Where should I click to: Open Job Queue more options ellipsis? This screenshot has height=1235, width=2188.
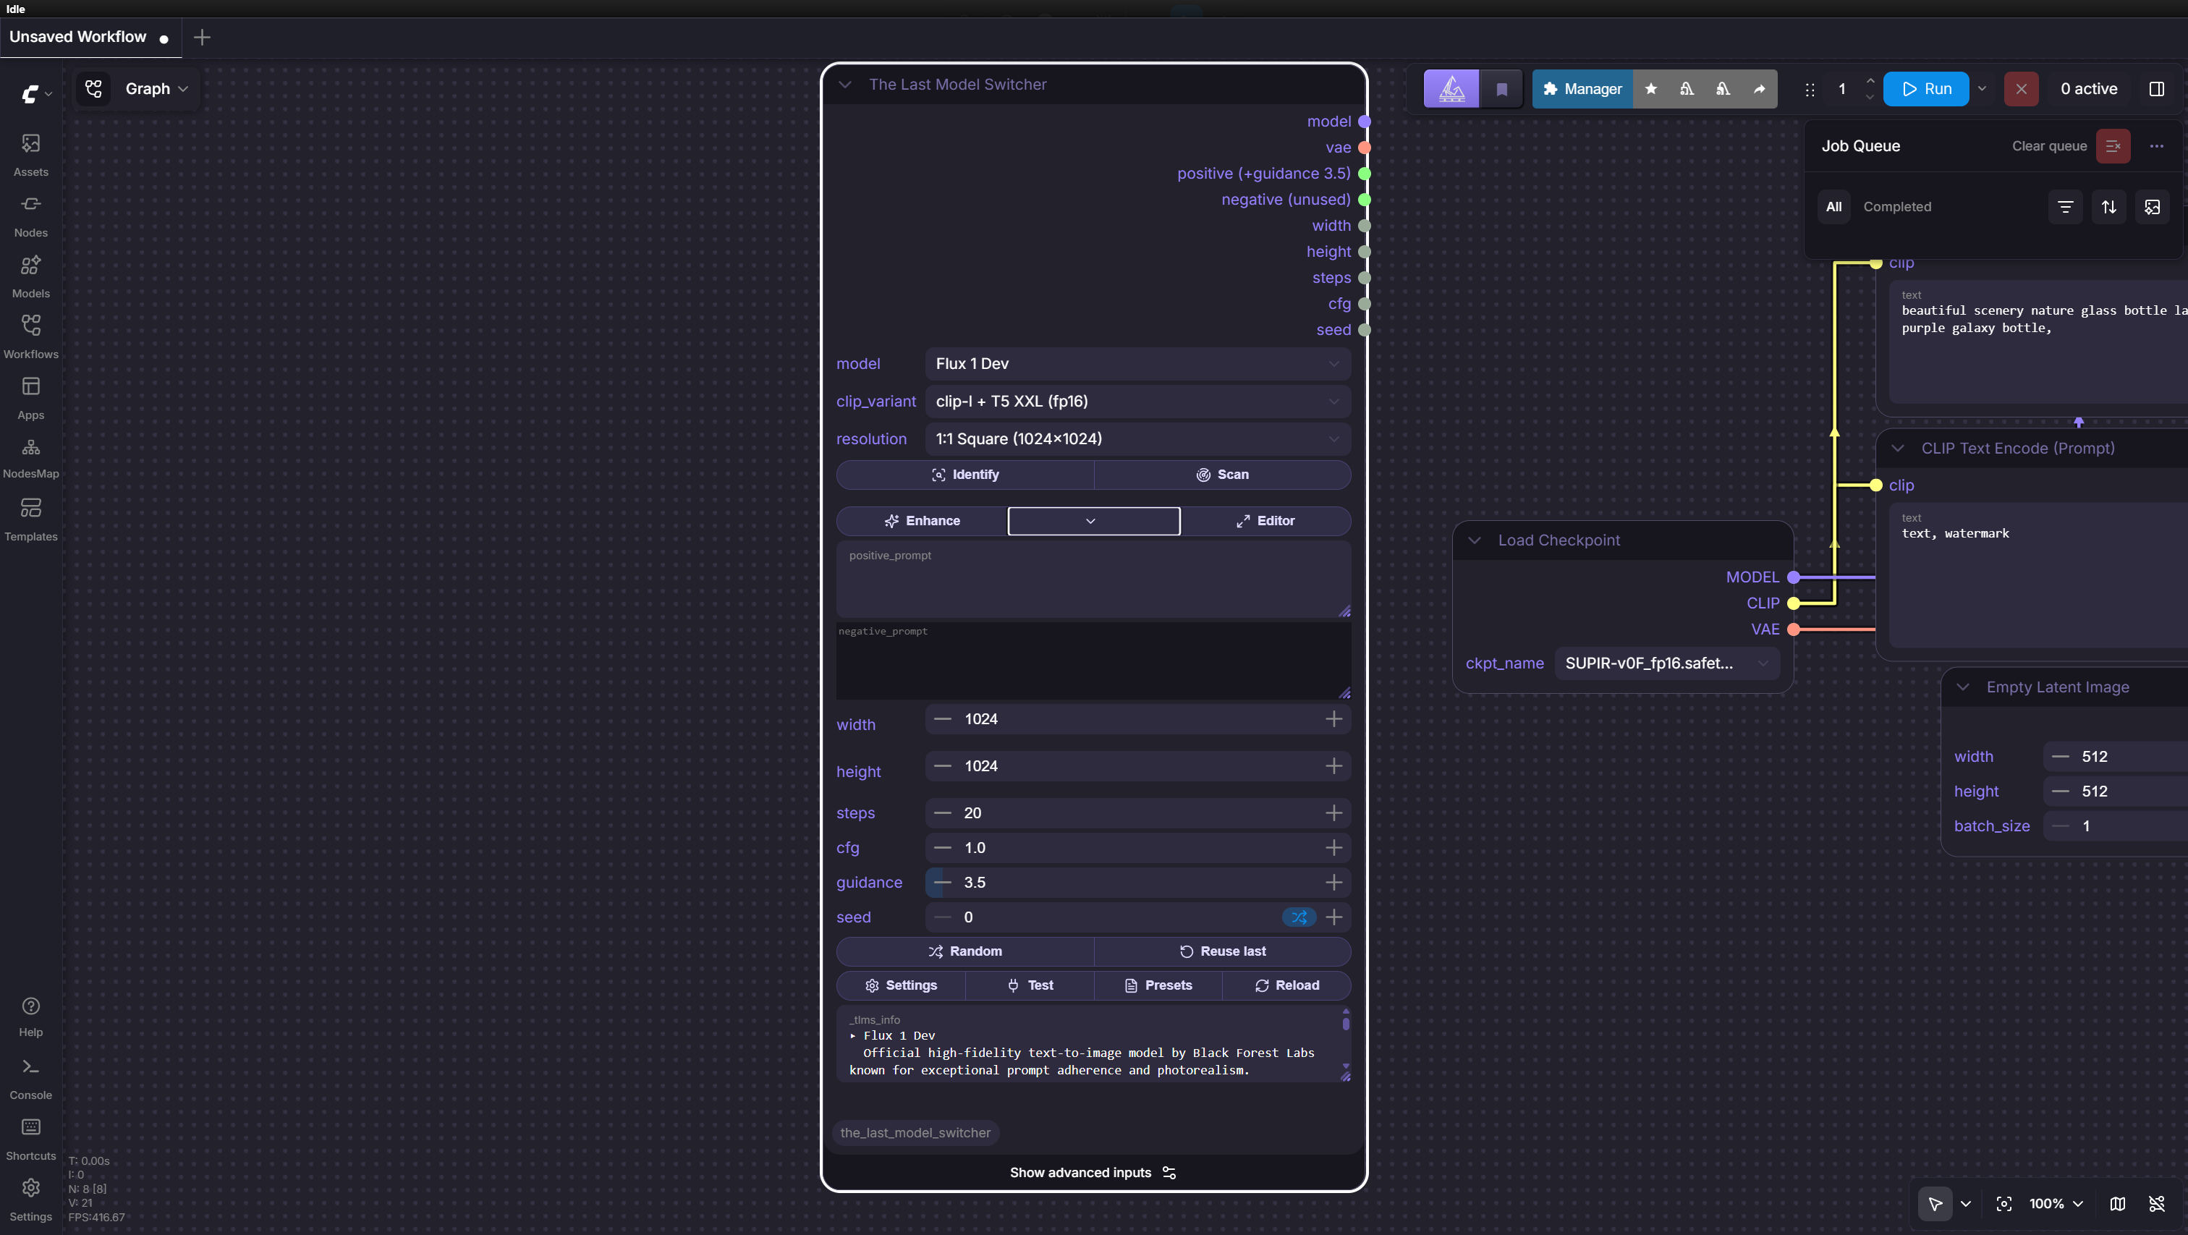(x=2157, y=146)
